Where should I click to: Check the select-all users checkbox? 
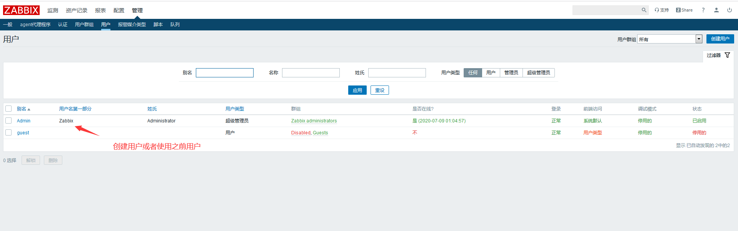tap(8, 109)
